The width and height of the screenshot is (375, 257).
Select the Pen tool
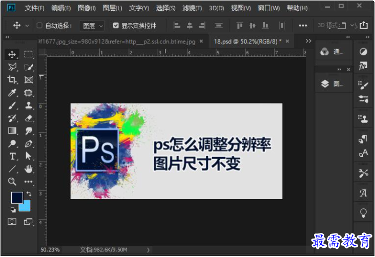point(29,144)
